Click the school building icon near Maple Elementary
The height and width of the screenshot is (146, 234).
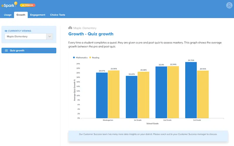70,28
